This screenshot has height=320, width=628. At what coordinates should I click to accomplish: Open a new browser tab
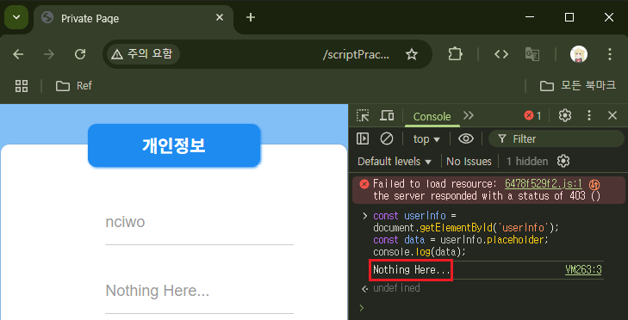point(251,17)
